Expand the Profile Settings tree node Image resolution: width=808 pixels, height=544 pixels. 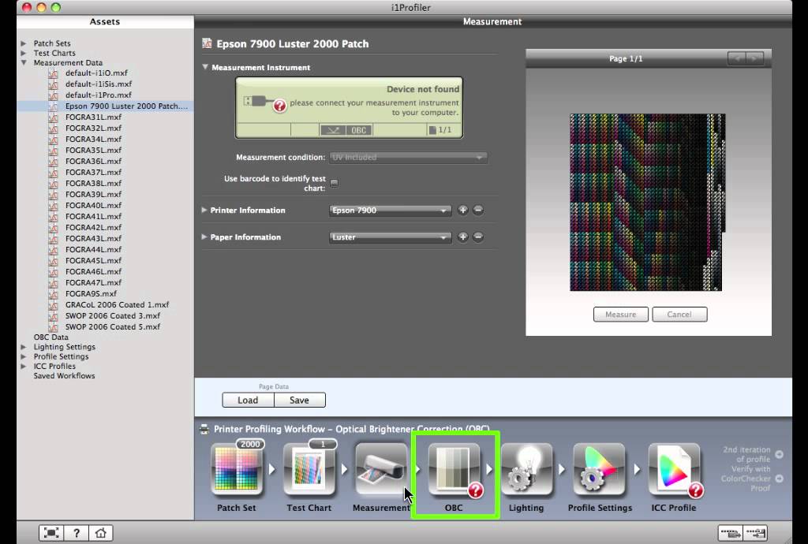pyautogui.click(x=23, y=356)
